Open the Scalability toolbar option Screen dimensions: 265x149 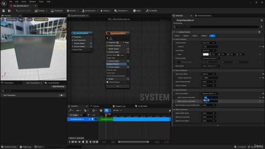pyautogui.click(x=152, y=11)
